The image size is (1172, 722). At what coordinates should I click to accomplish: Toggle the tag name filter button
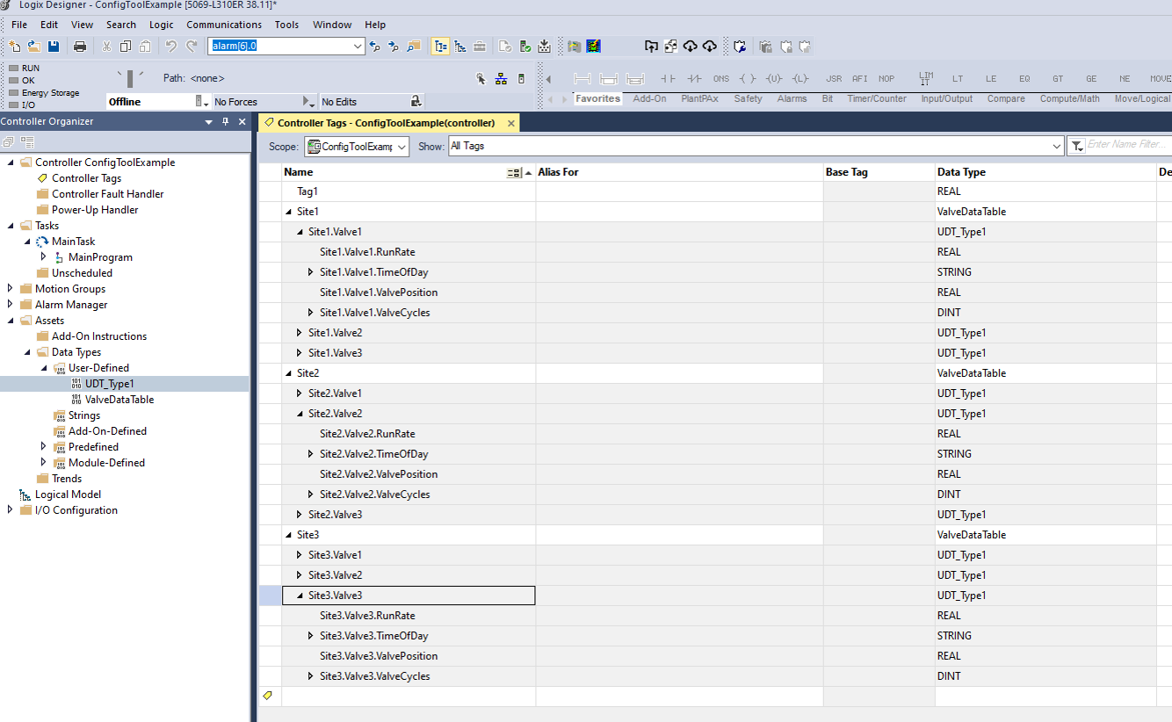click(1076, 147)
